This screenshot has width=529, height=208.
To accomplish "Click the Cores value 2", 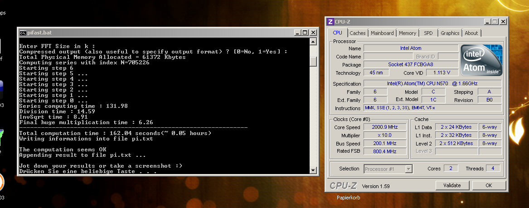I will [451, 168].
